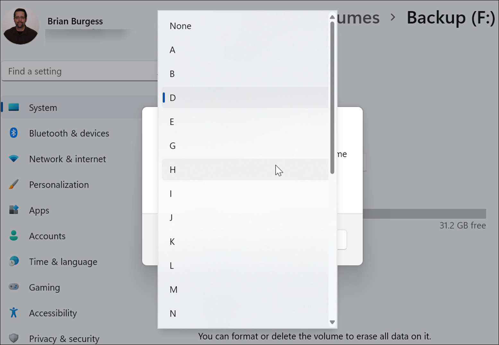Choose None in drive letter list
This screenshot has width=499, height=345.
[245, 26]
